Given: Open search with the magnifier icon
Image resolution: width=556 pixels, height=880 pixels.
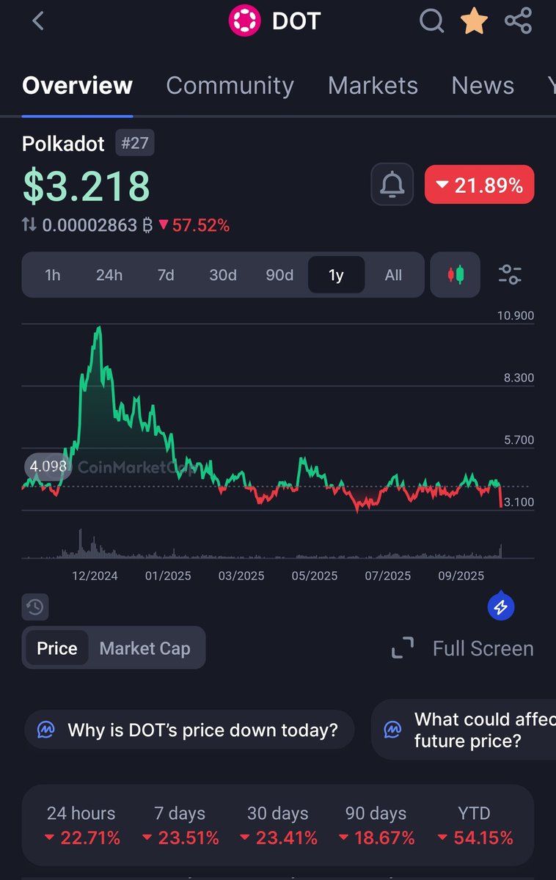Looking at the screenshot, I should click(x=432, y=21).
